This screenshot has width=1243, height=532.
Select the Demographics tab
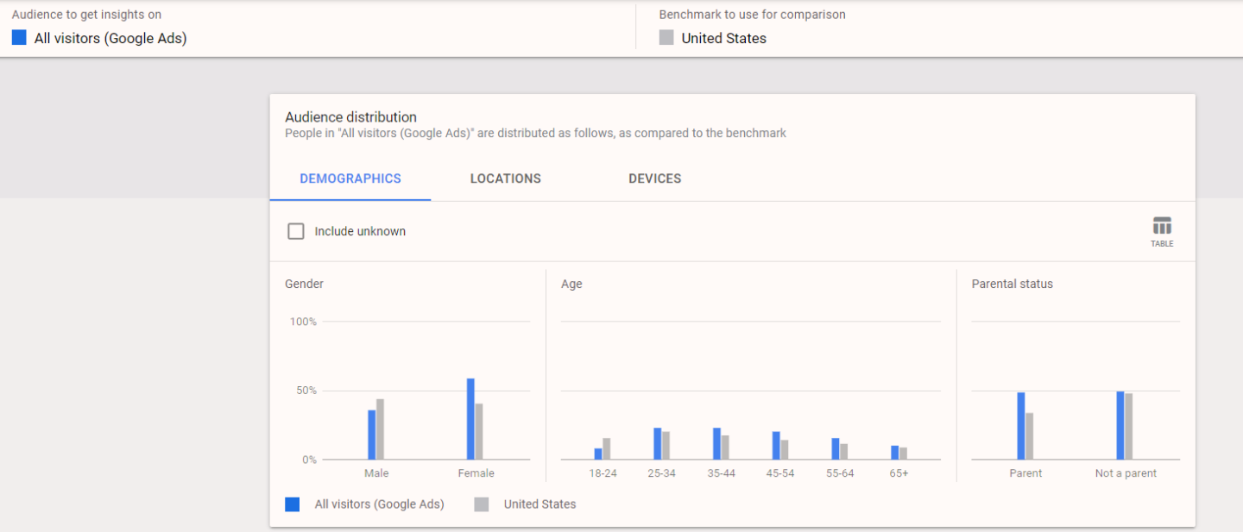[350, 178]
